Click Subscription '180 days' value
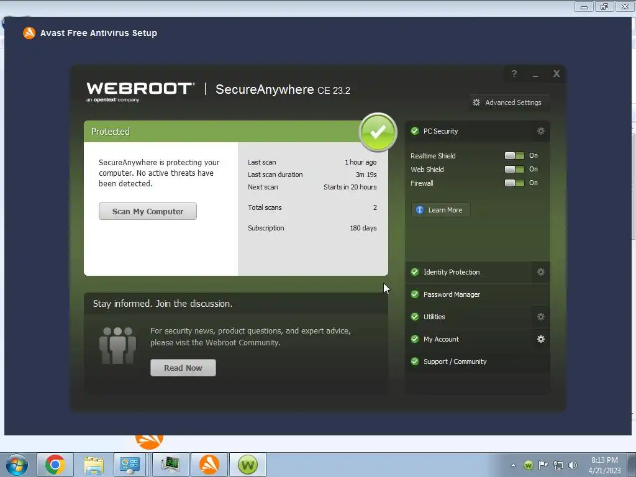 [x=363, y=228]
